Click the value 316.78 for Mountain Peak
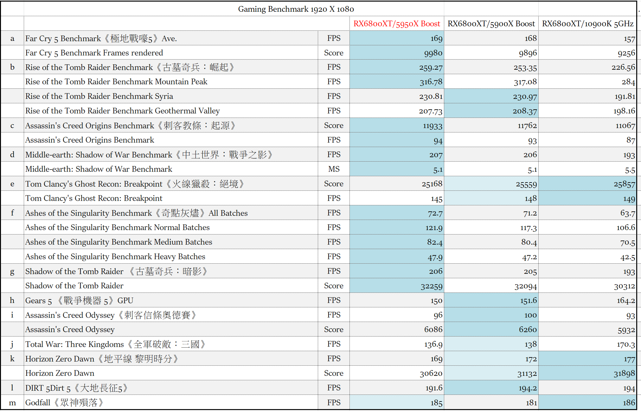 tap(431, 82)
